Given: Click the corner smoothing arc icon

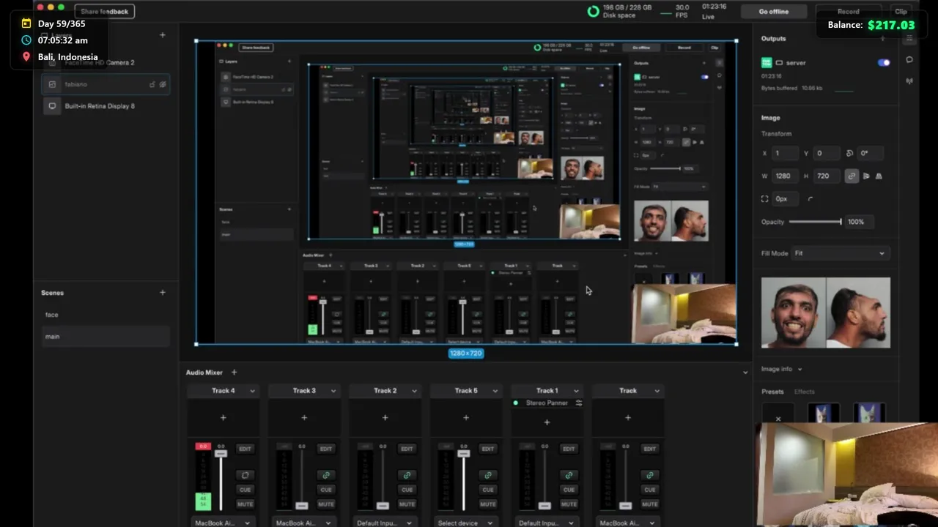Looking at the screenshot, I should click(x=810, y=199).
